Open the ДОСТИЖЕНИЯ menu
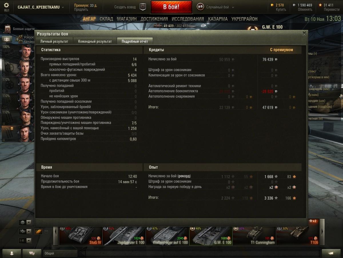343x258 pixels. 154,19
